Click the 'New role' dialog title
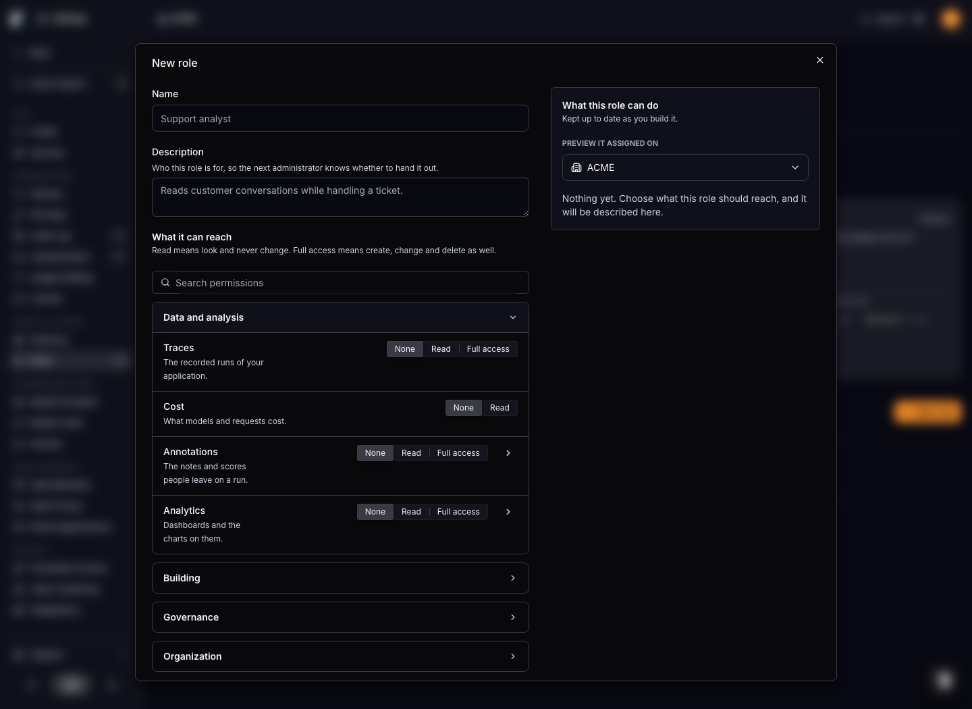972x709 pixels. pyautogui.click(x=175, y=63)
